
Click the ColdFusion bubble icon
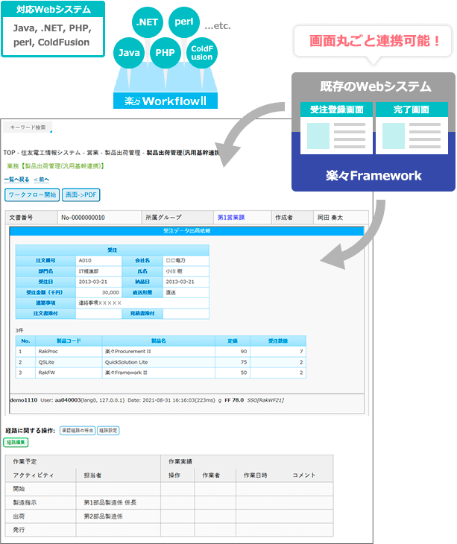(x=202, y=53)
